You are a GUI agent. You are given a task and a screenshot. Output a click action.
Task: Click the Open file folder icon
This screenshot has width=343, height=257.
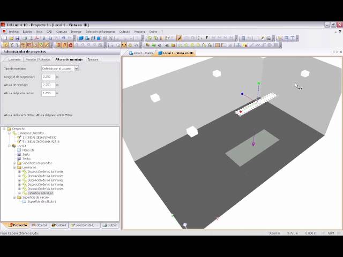point(11,38)
